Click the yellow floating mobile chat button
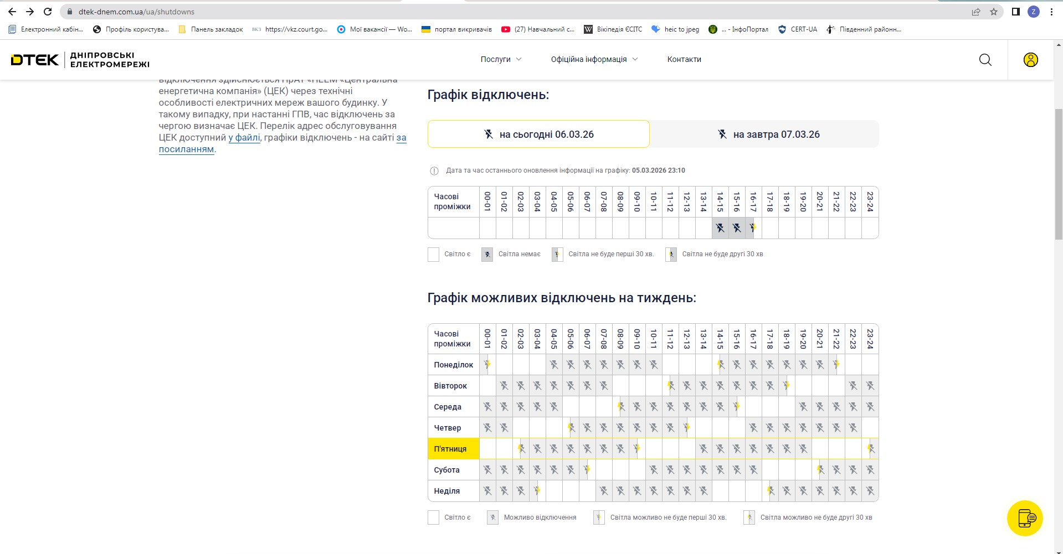Screen dimensions: 1063x554 [x=1025, y=519]
